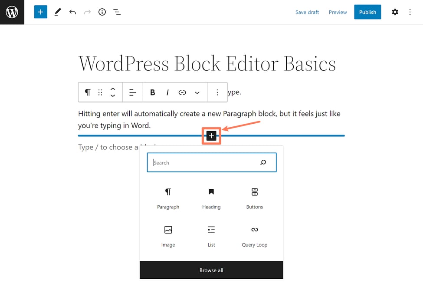Toggle bold formatting
This screenshot has width=423, height=300.
click(x=152, y=92)
